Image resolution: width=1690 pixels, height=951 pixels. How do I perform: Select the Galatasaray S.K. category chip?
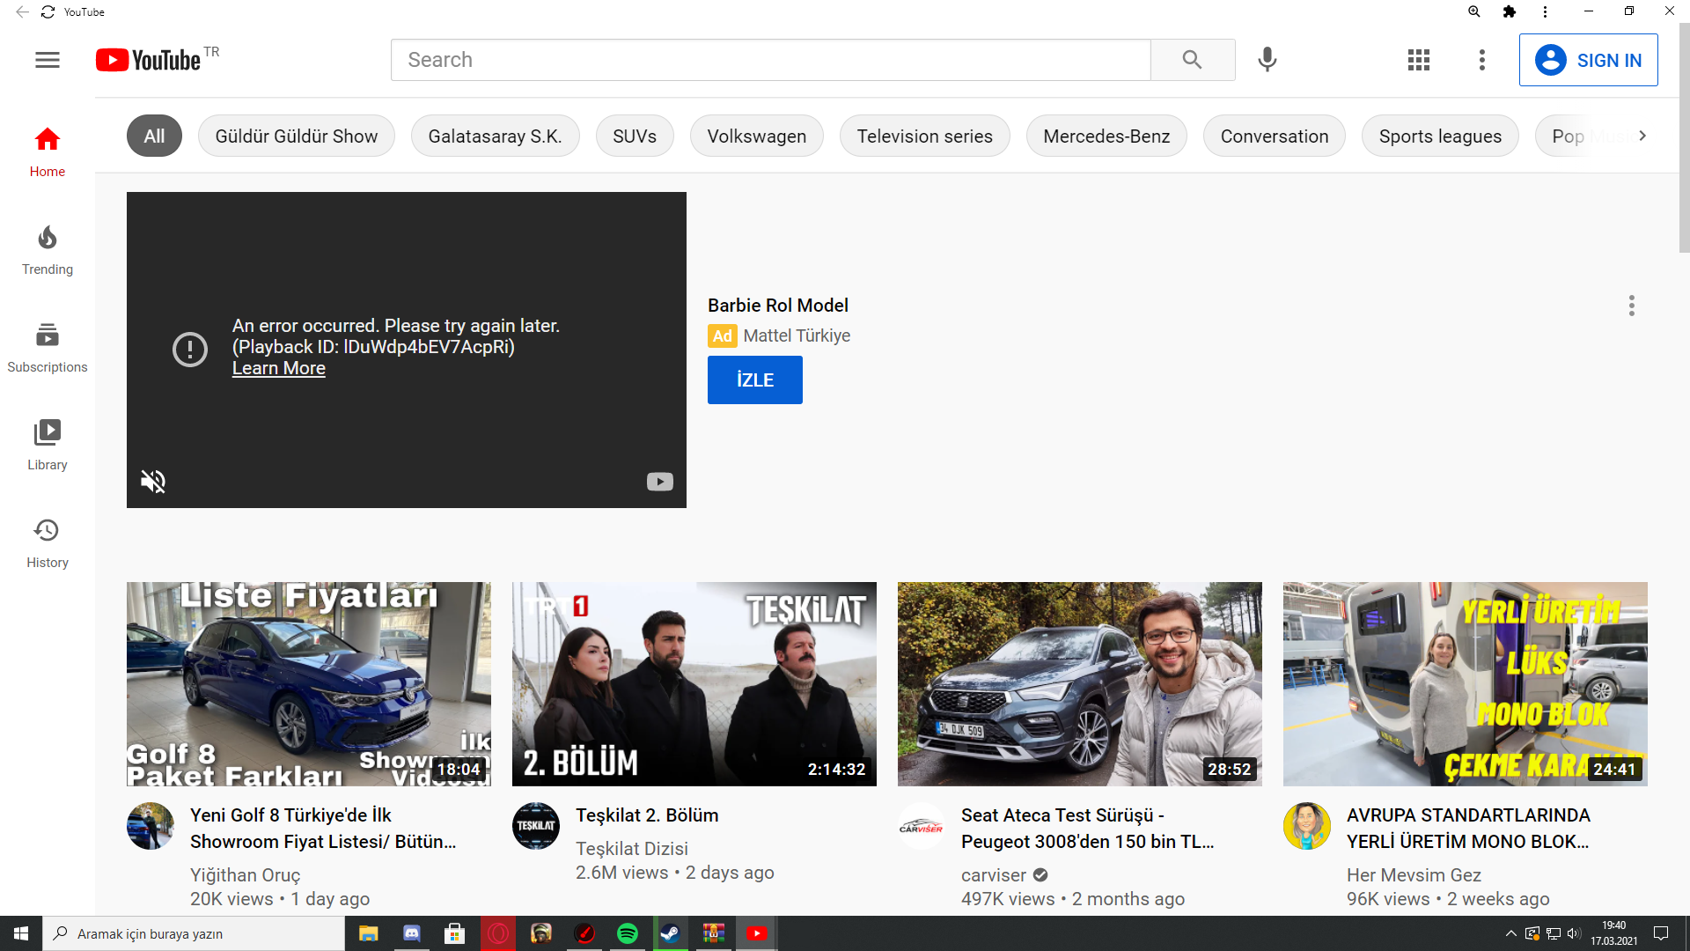tap(495, 136)
